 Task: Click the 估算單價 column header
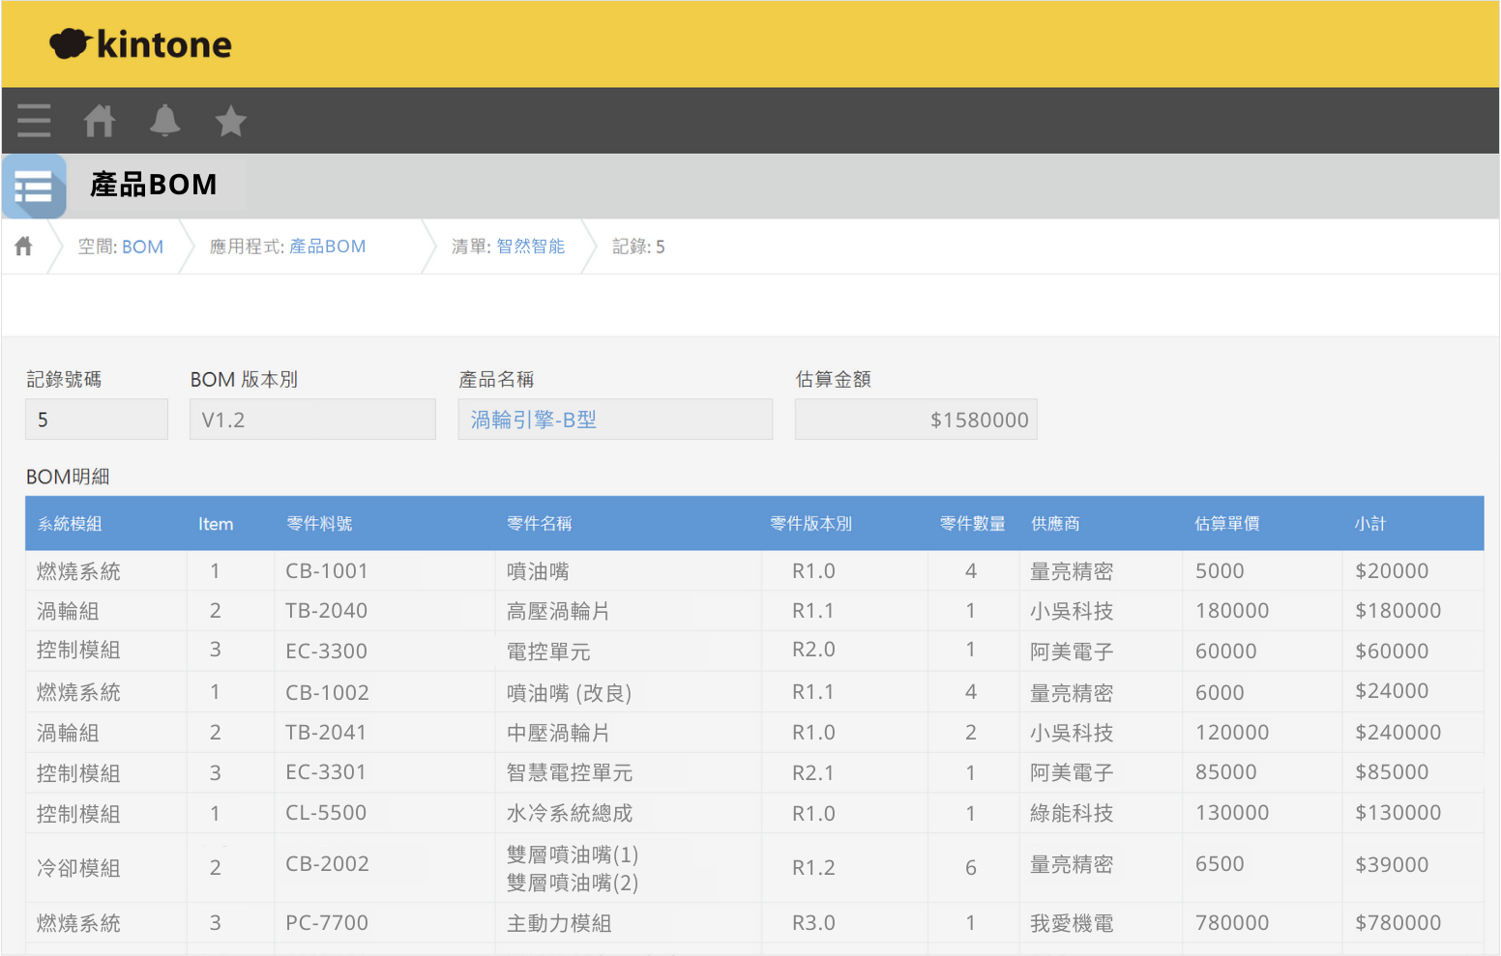pyautogui.click(x=1226, y=524)
